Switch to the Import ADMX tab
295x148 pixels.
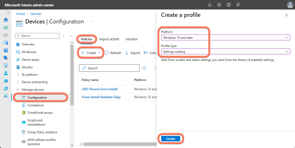(109, 39)
